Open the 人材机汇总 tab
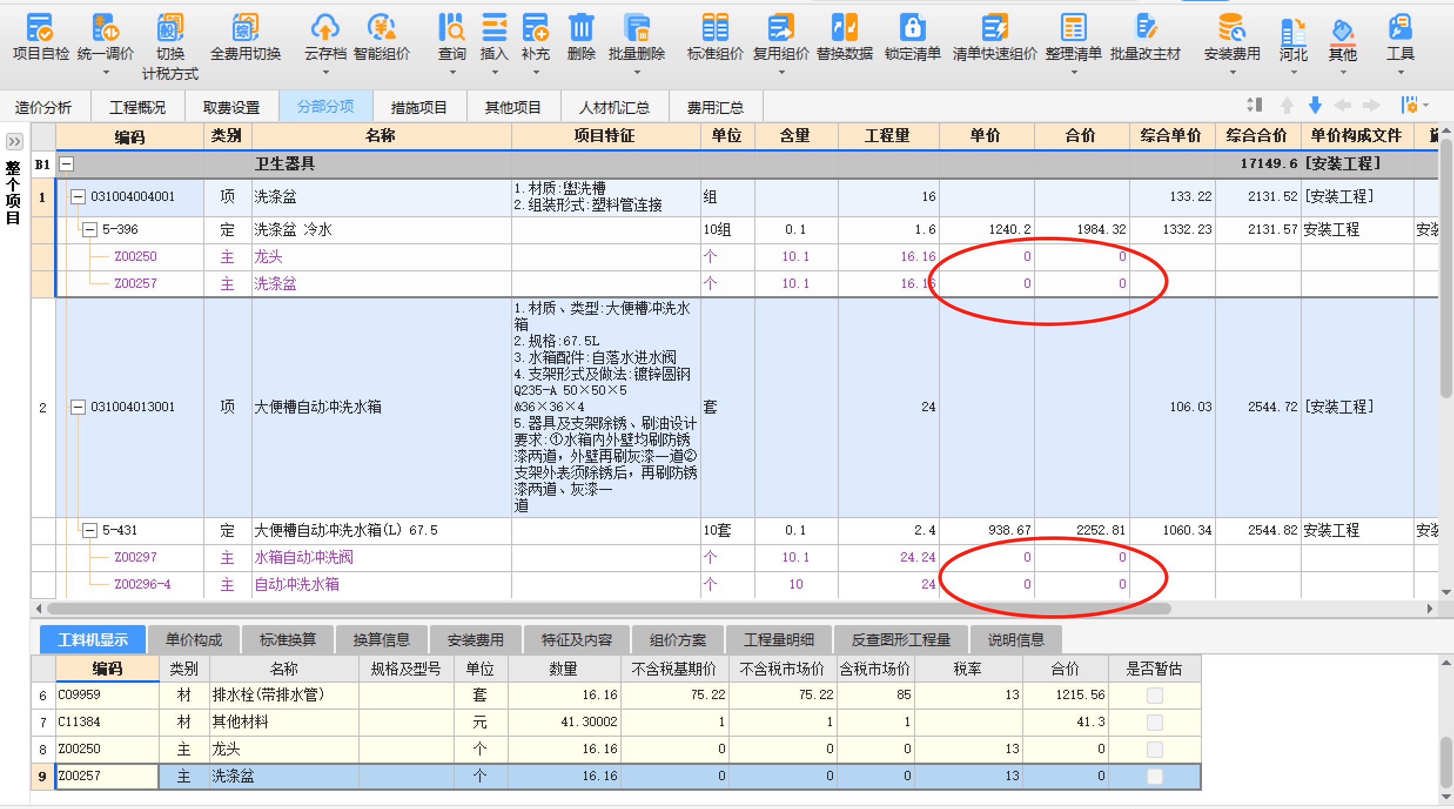Viewport: 1454px width, 809px height. click(614, 107)
